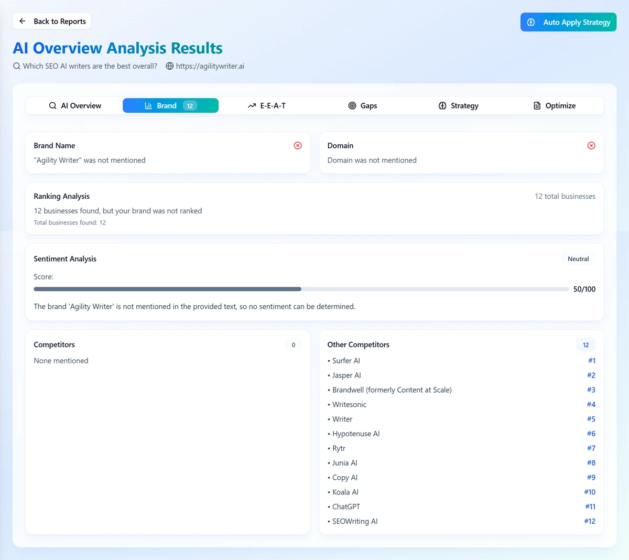This screenshot has height=560, width=629.
Task: Go Back to Reports
Action: click(52, 21)
